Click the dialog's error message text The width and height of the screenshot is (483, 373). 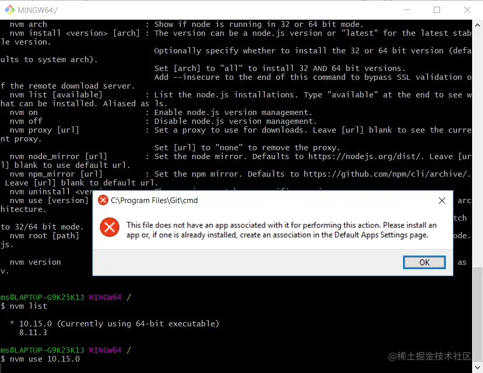click(281, 230)
